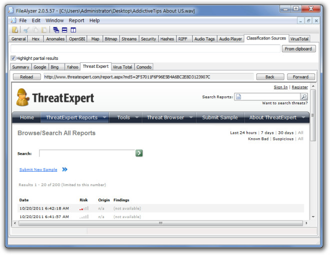
Task: Expand About ThreatExpert dropdown arrow
Action: point(303,117)
